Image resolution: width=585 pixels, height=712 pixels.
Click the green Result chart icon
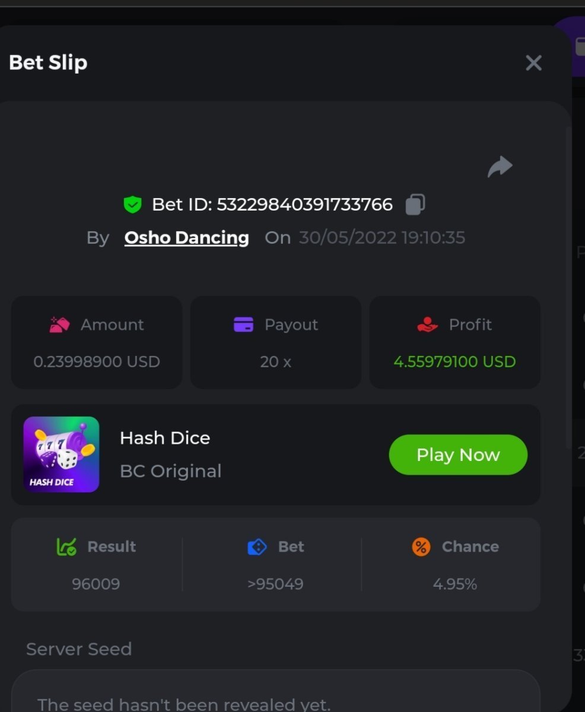pyautogui.click(x=66, y=546)
